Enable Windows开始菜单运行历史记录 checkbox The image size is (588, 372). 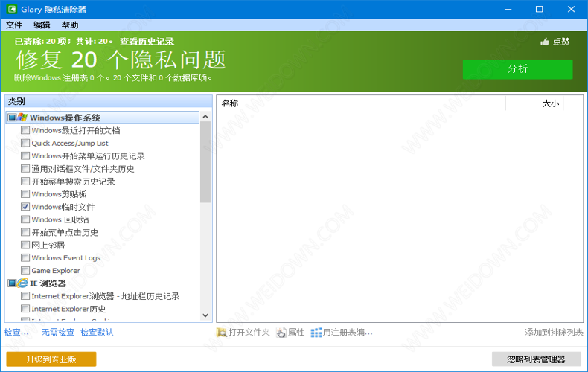(x=25, y=155)
